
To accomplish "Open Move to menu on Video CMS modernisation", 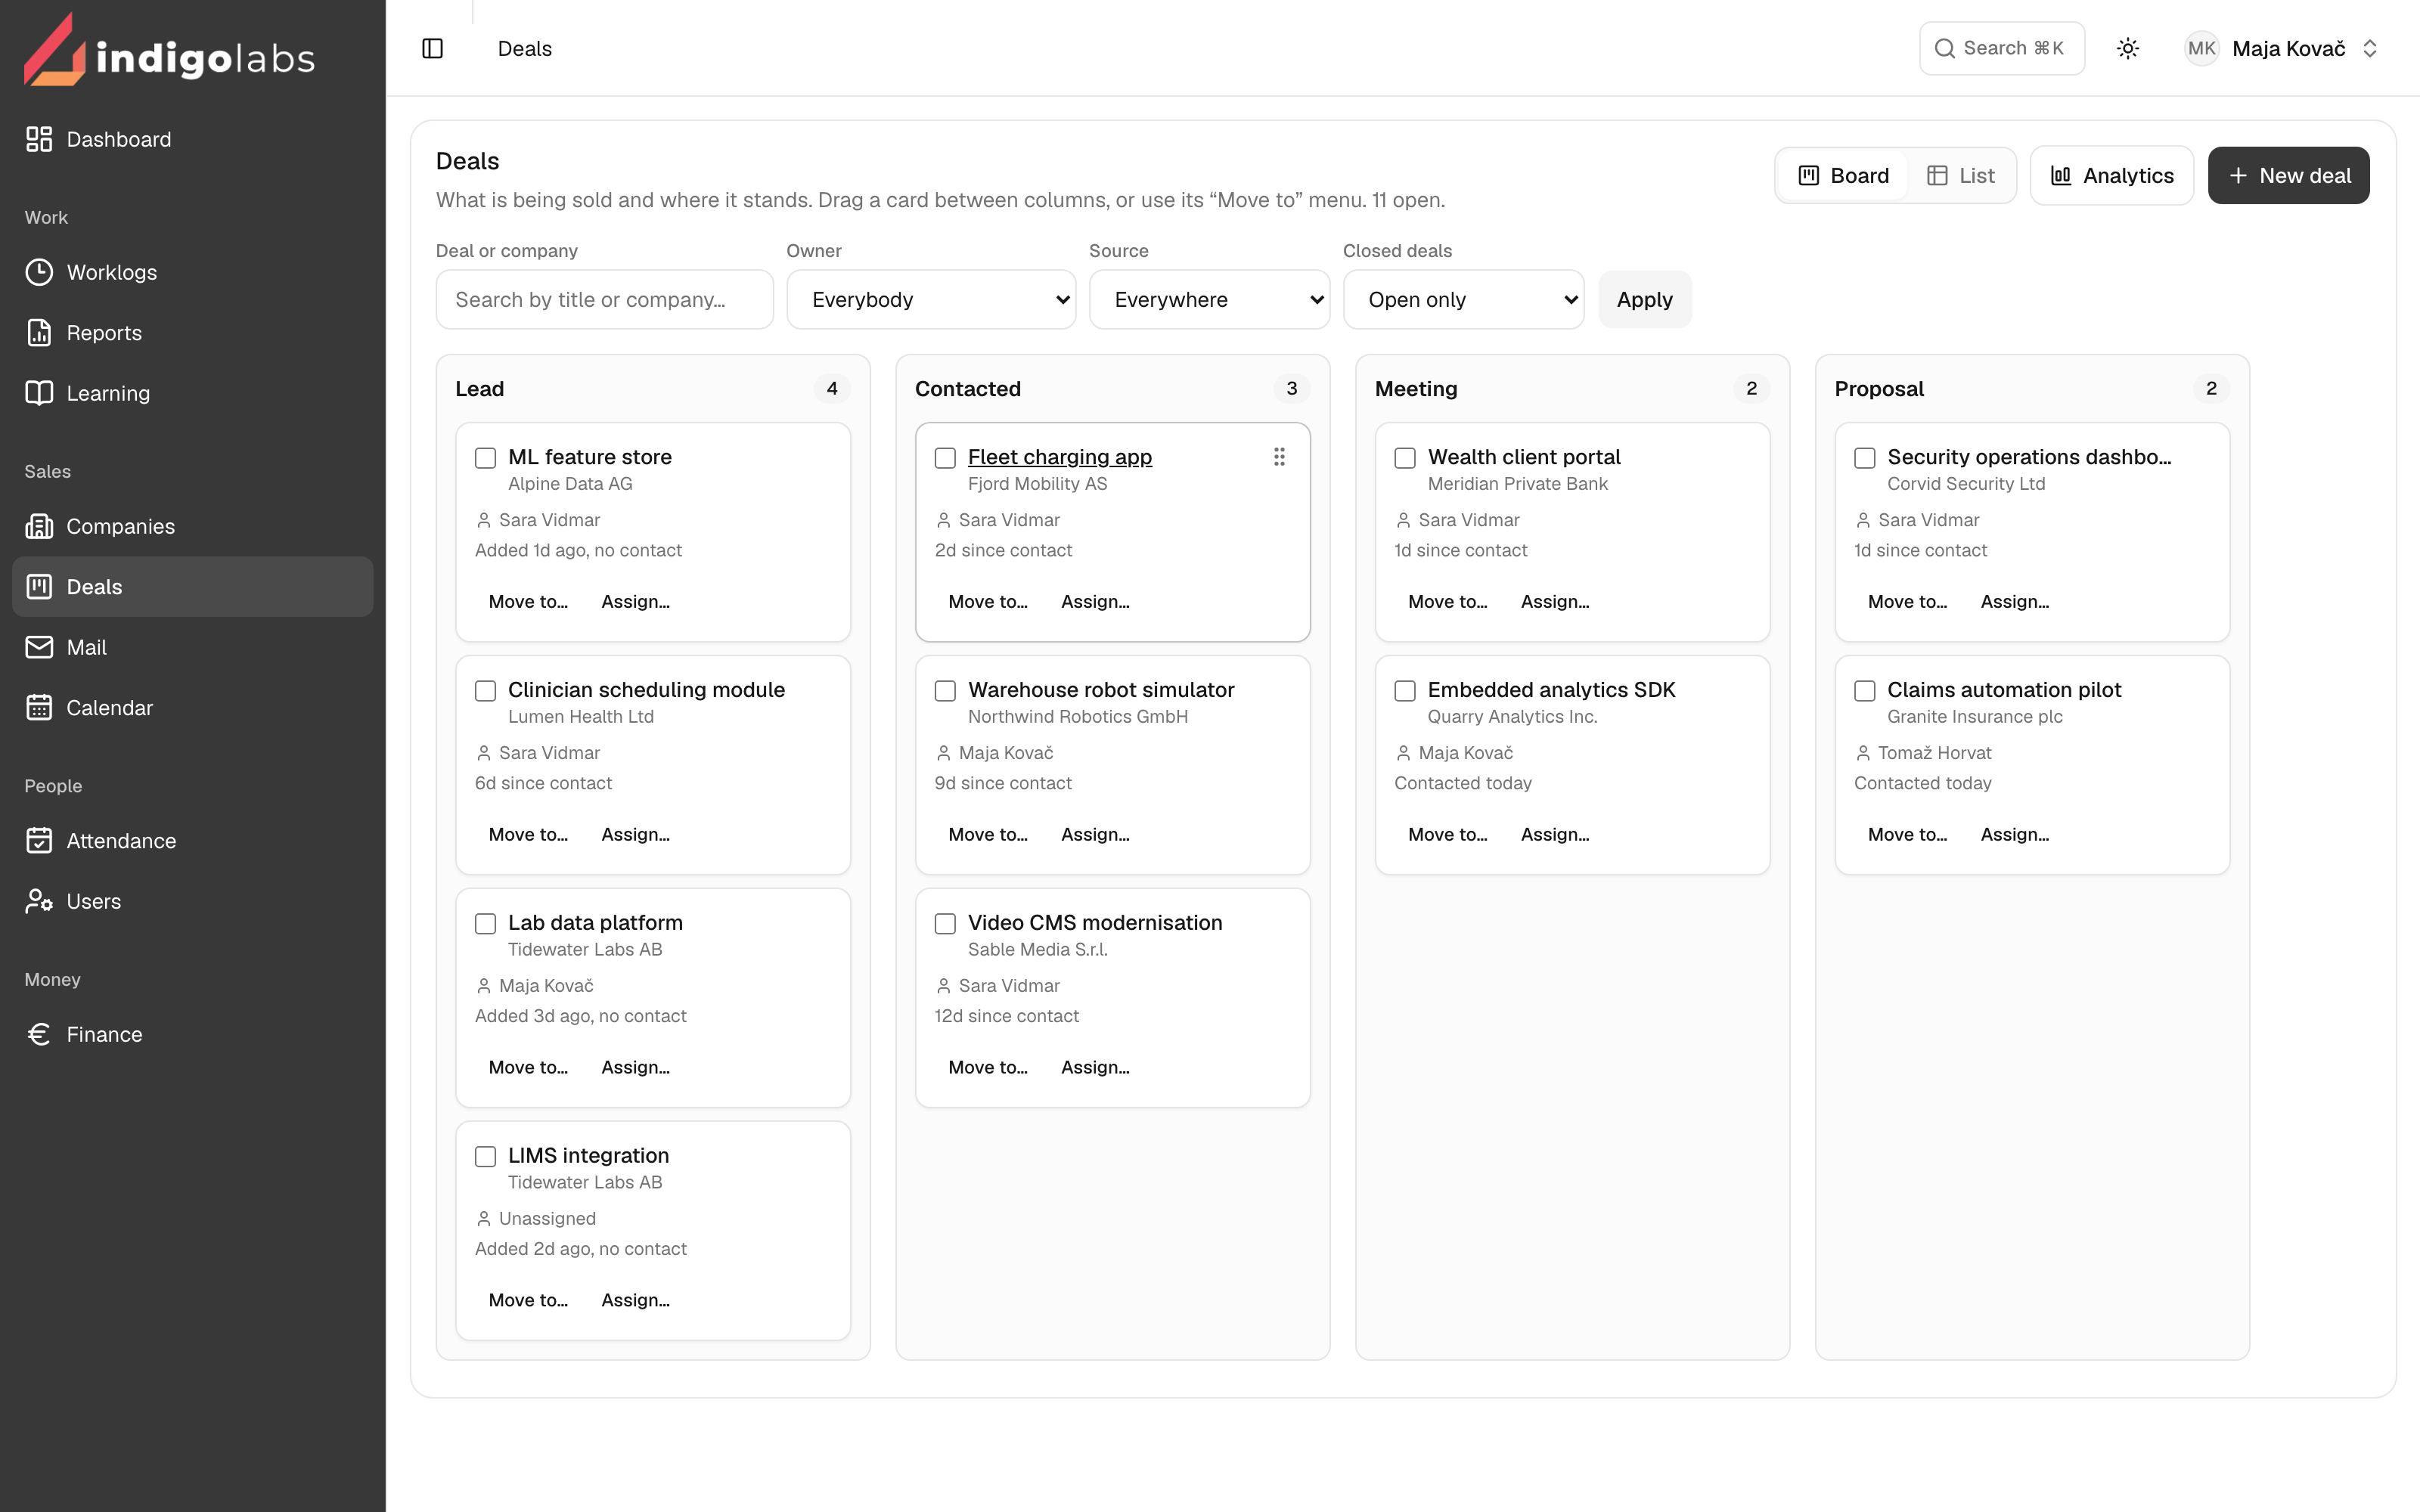I will click(x=988, y=1067).
